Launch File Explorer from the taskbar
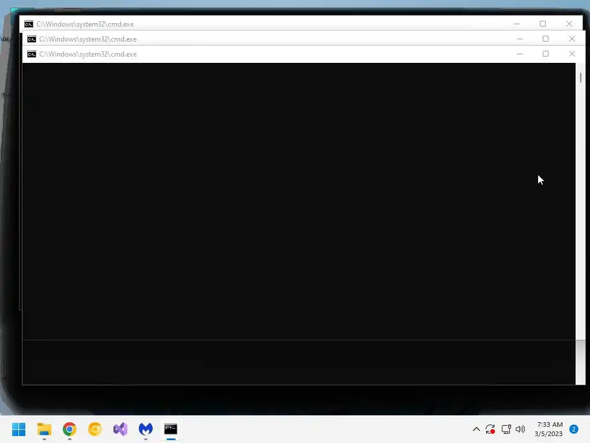 (x=44, y=429)
